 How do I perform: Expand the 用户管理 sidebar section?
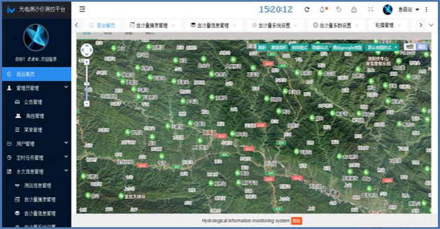coord(36,143)
